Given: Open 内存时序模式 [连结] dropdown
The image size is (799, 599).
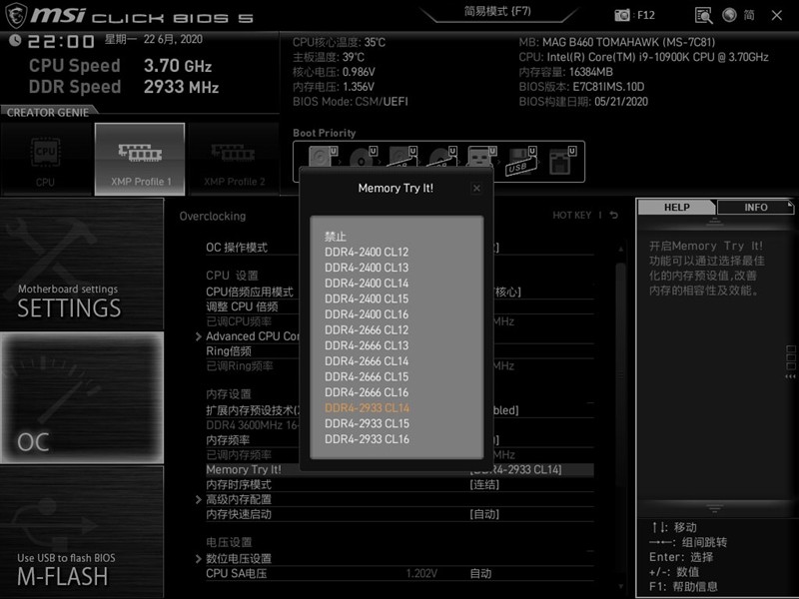Looking at the screenshot, I should [484, 484].
